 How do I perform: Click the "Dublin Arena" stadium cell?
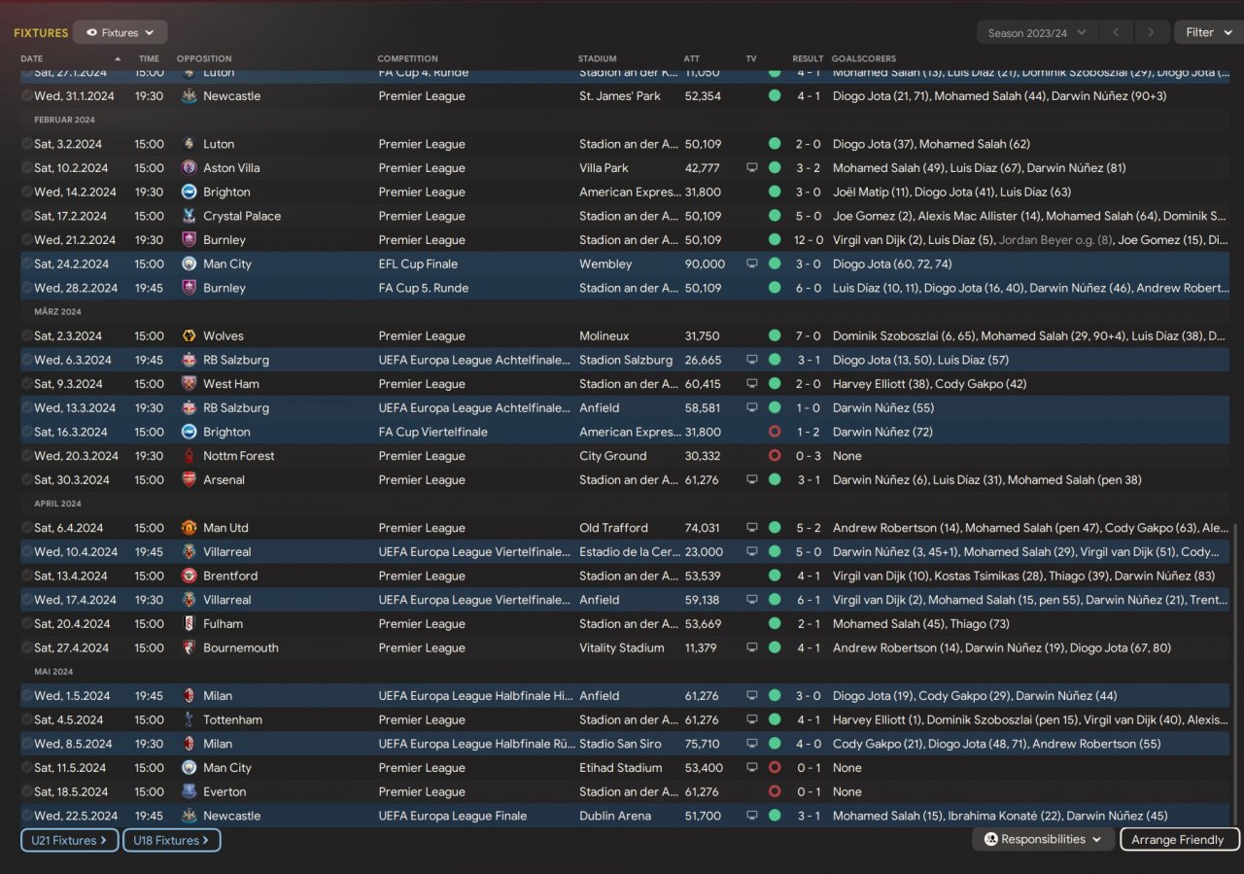coord(615,817)
